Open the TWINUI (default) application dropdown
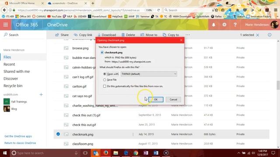This screenshot has width=280, height=157. point(149,74)
